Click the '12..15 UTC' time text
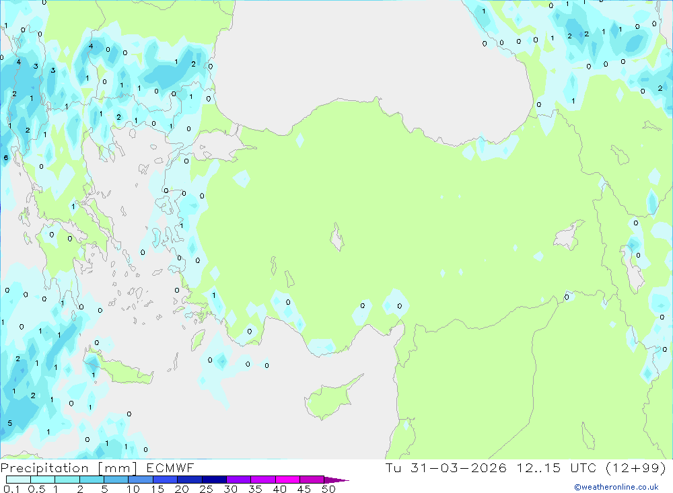 click(557, 468)
